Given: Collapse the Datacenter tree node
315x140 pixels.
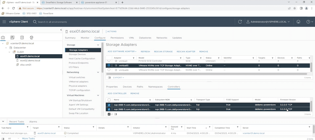Looking at the screenshot, I should click(x=6, y=48).
